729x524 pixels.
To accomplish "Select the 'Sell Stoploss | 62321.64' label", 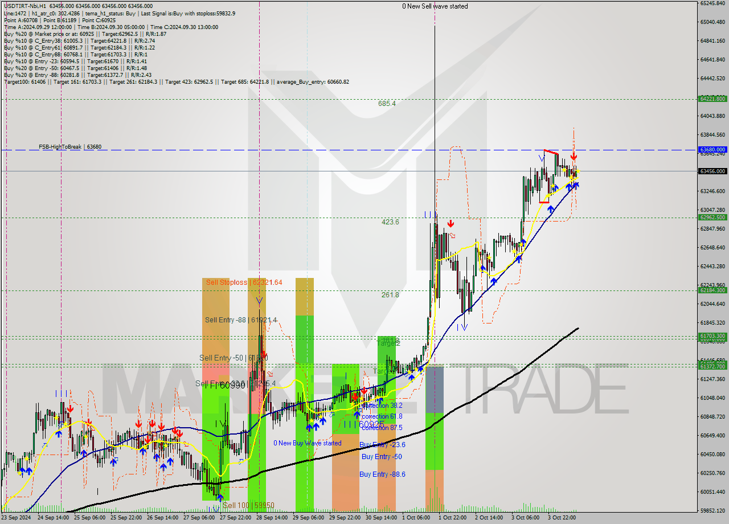I will coord(244,282).
